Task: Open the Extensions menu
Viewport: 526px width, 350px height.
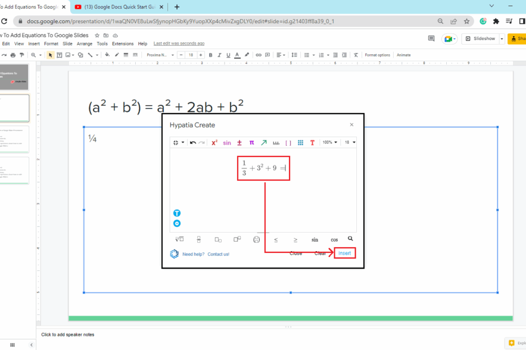Action: point(122,43)
